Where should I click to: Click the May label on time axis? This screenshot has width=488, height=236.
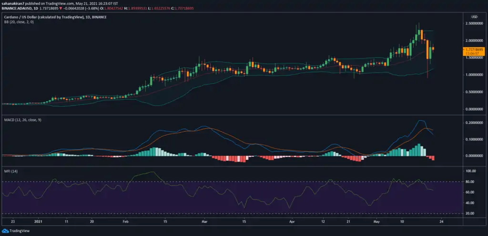click(376, 222)
